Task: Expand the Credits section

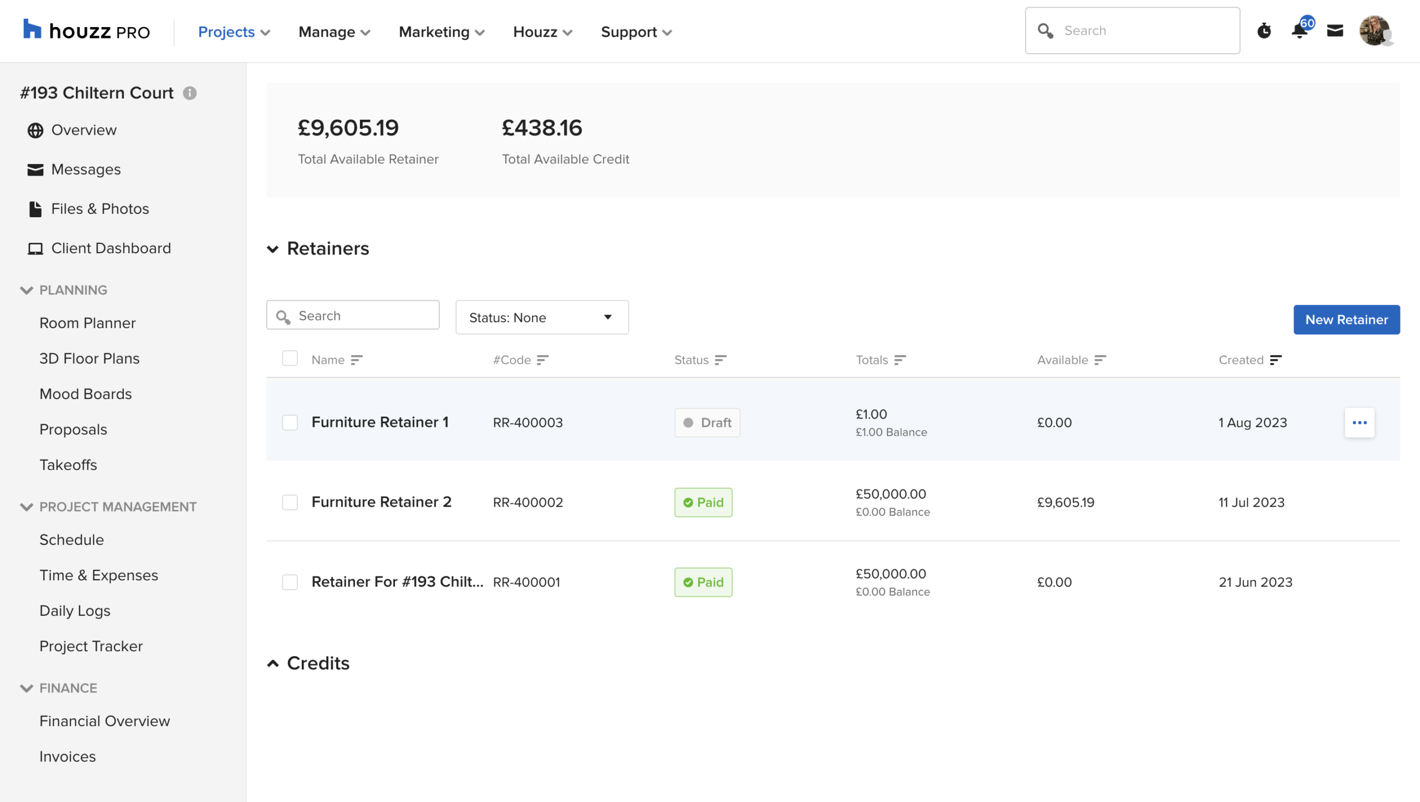Action: (x=272, y=664)
